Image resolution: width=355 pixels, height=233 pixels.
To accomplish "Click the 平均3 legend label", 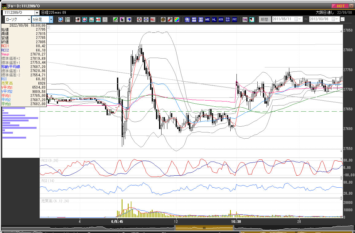I will click(x=6, y=104).
